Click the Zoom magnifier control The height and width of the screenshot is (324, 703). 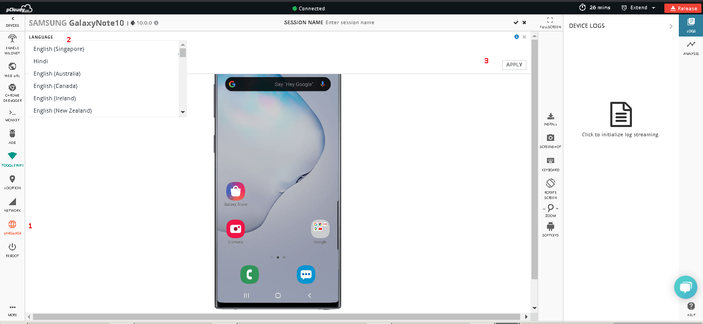click(551, 208)
